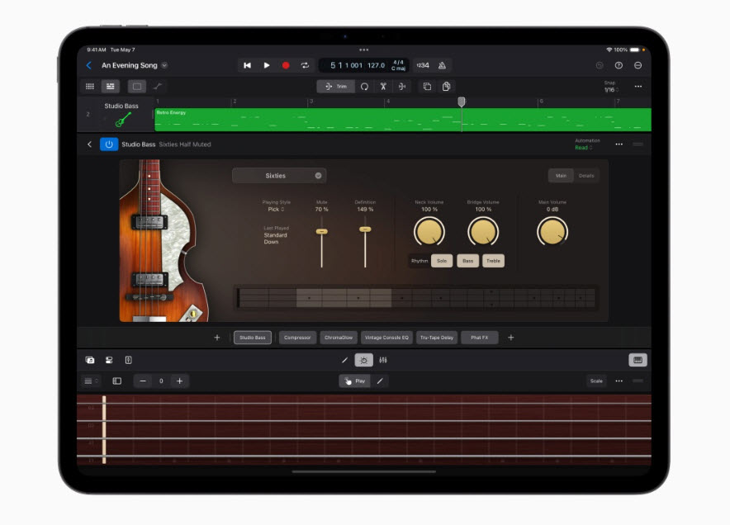The image size is (730, 525).
Task: Select the Loop tool
Action: [364, 87]
